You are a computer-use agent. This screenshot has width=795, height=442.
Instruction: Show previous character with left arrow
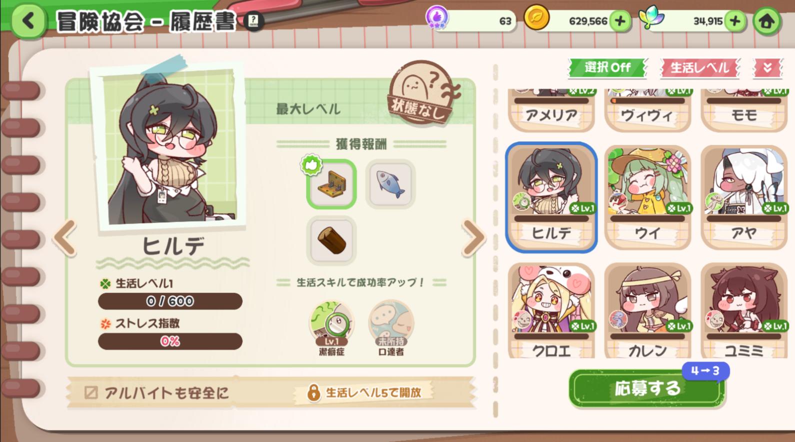[x=65, y=237]
